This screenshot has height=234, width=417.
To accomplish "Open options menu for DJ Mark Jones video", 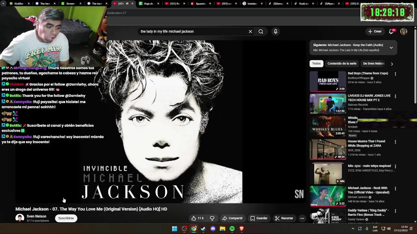I will pos(395,97).
